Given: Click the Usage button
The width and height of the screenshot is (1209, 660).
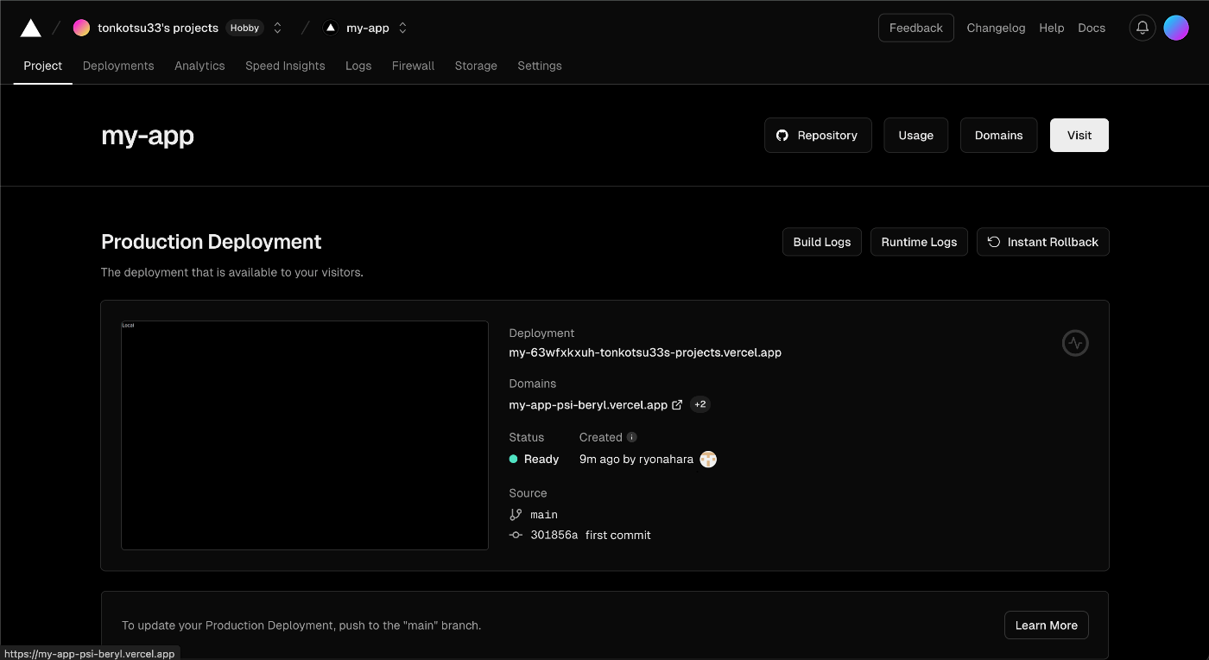Looking at the screenshot, I should coord(915,136).
